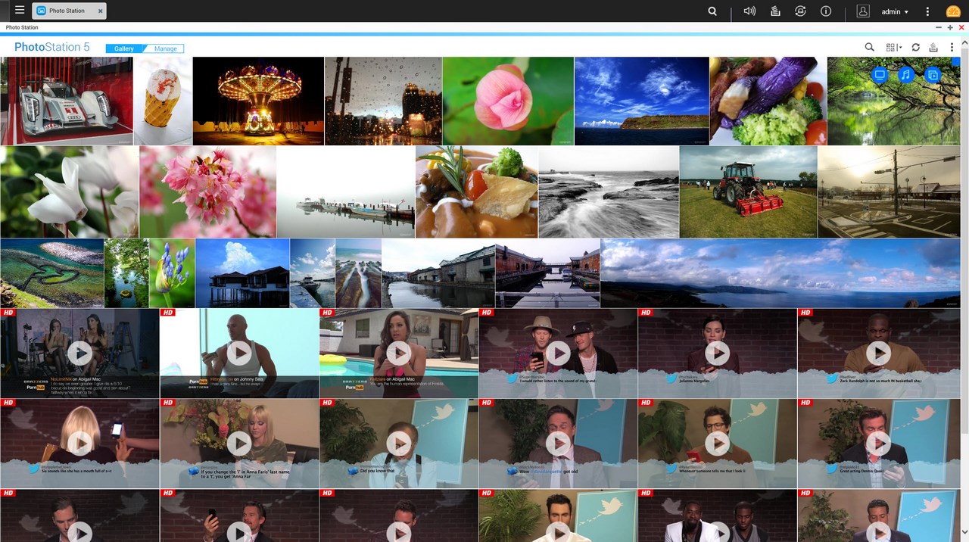Click the blue slideshow icon

pos(933,75)
